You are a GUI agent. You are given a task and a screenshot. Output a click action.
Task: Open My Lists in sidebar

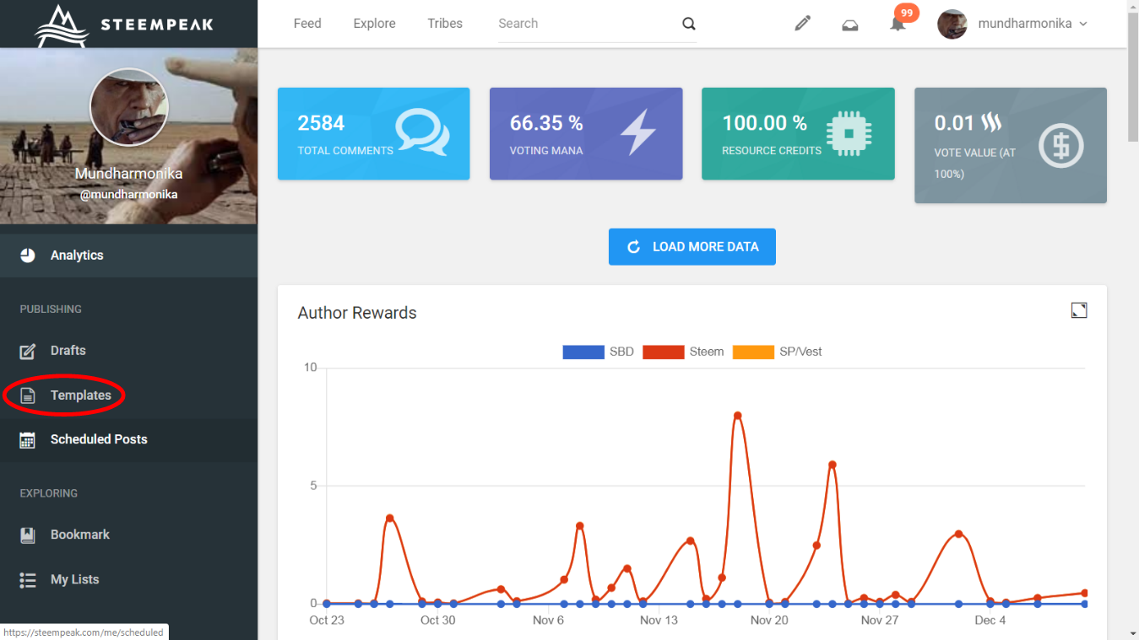pyautogui.click(x=128, y=580)
